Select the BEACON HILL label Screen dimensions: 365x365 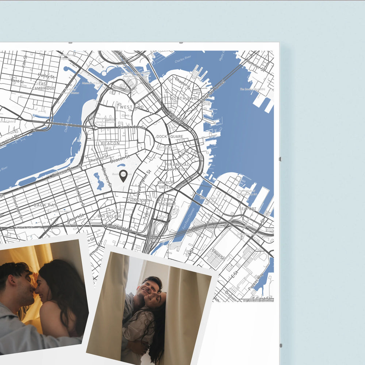pyautogui.click(x=110, y=146)
